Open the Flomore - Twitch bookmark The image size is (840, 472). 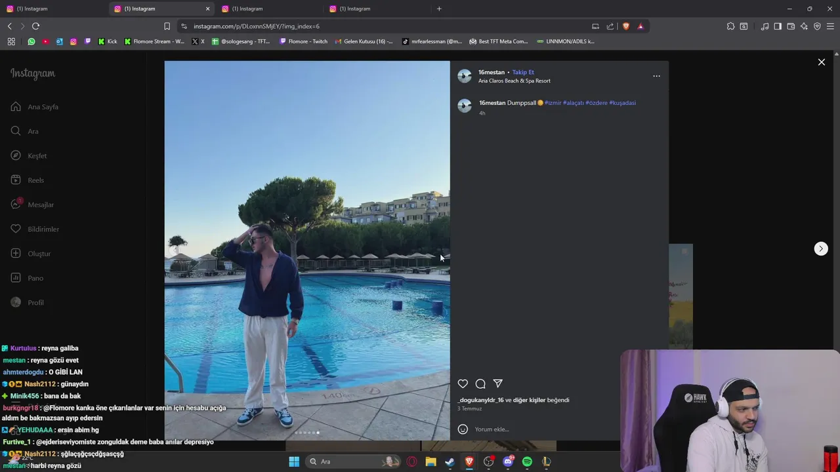click(303, 41)
